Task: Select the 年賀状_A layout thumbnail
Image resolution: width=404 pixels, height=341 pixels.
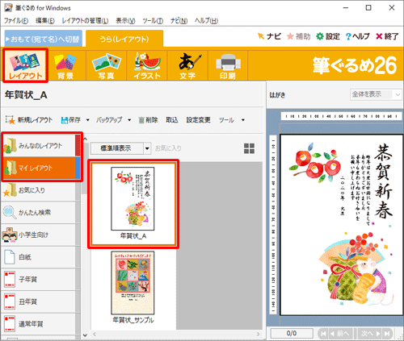Action: [x=133, y=204]
